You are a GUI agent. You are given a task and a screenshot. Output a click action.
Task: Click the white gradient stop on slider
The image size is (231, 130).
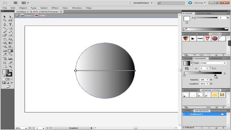(184, 75)
